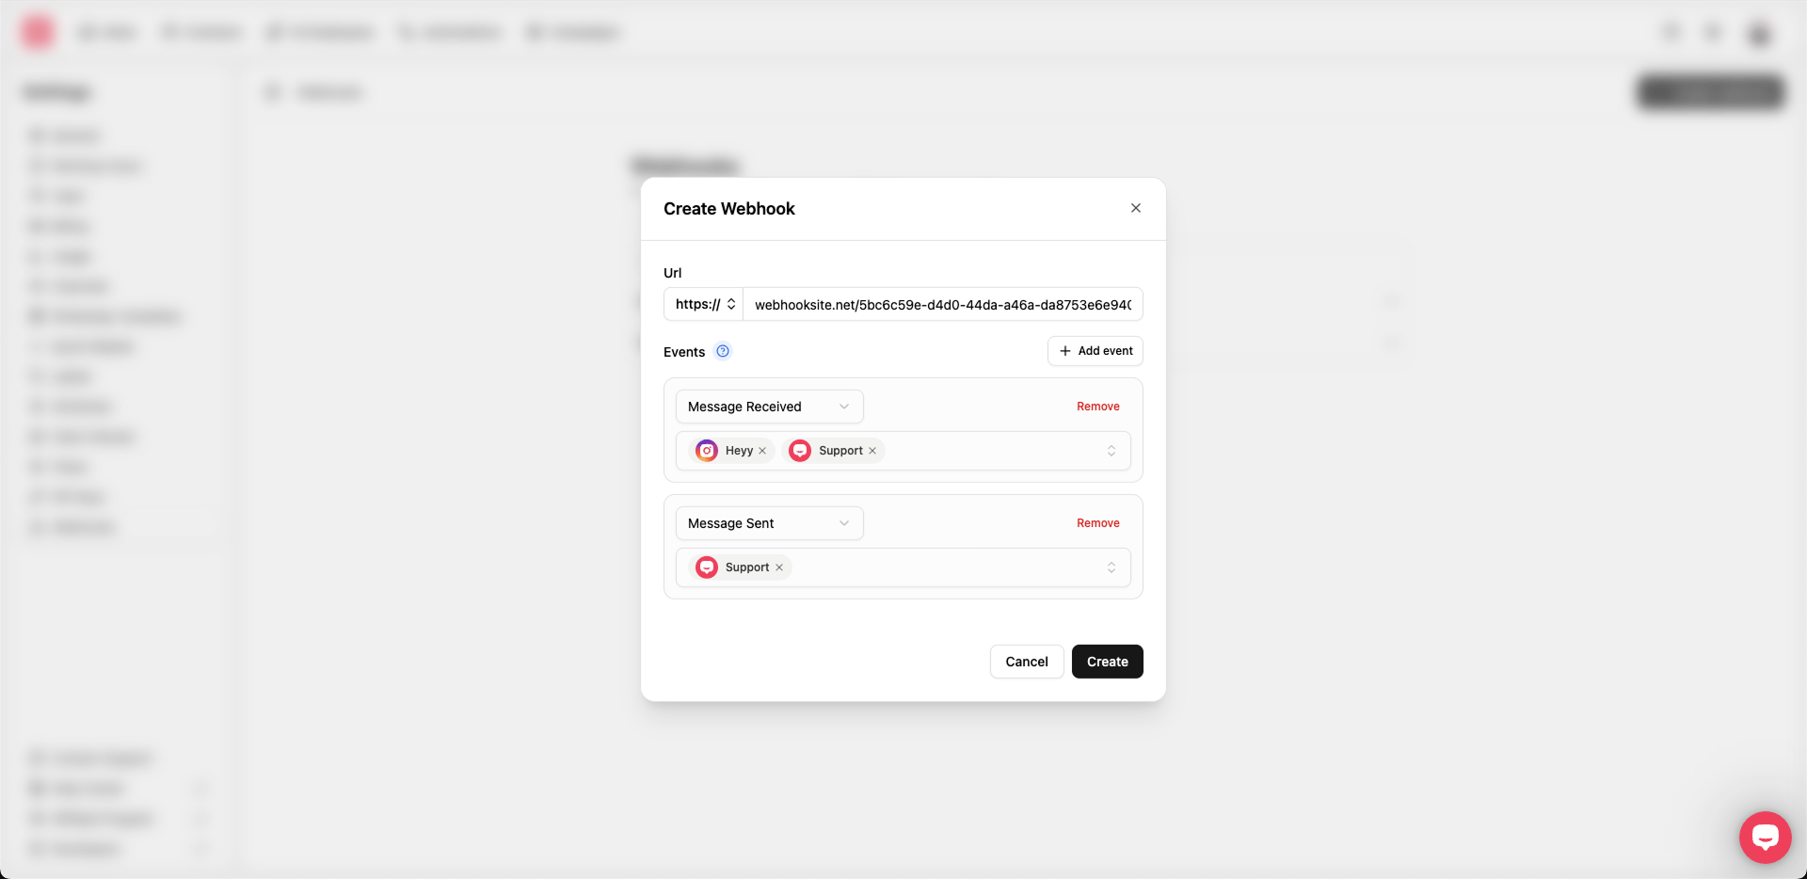Add a new event

coord(1095,351)
